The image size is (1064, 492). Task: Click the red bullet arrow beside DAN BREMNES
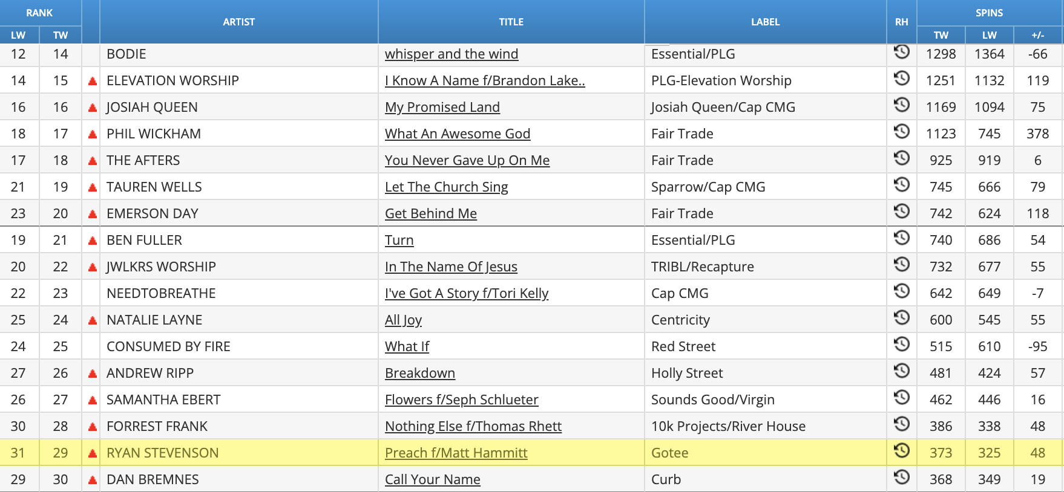pos(93,480)
